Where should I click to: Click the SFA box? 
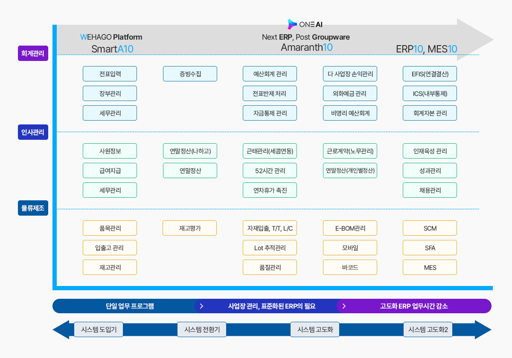[x=430, y=248]
